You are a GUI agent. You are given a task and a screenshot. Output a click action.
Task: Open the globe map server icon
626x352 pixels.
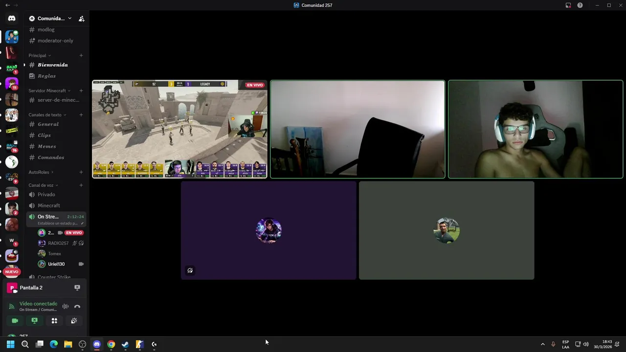pyautogui.click(x=12, y=161)
